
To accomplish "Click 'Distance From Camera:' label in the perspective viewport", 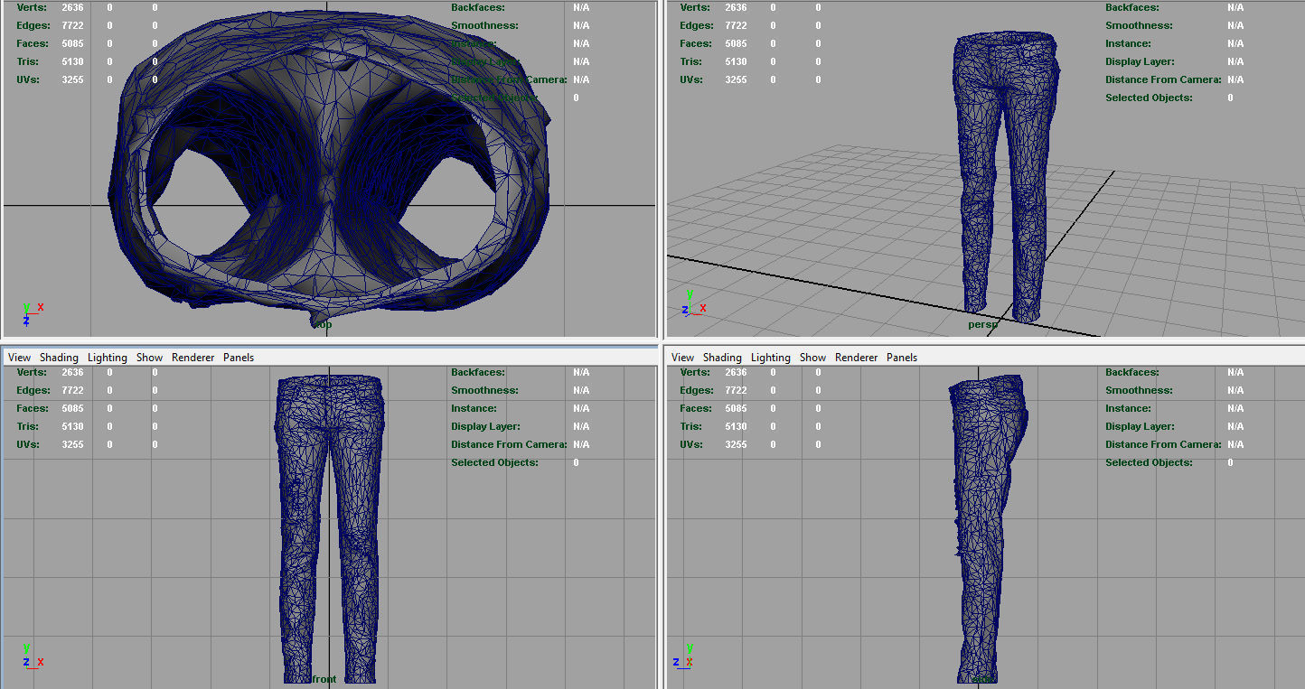I will (x=1163, y=79).
